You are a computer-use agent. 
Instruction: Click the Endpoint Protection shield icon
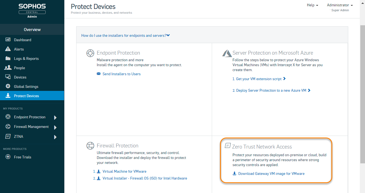pos(8,117)
